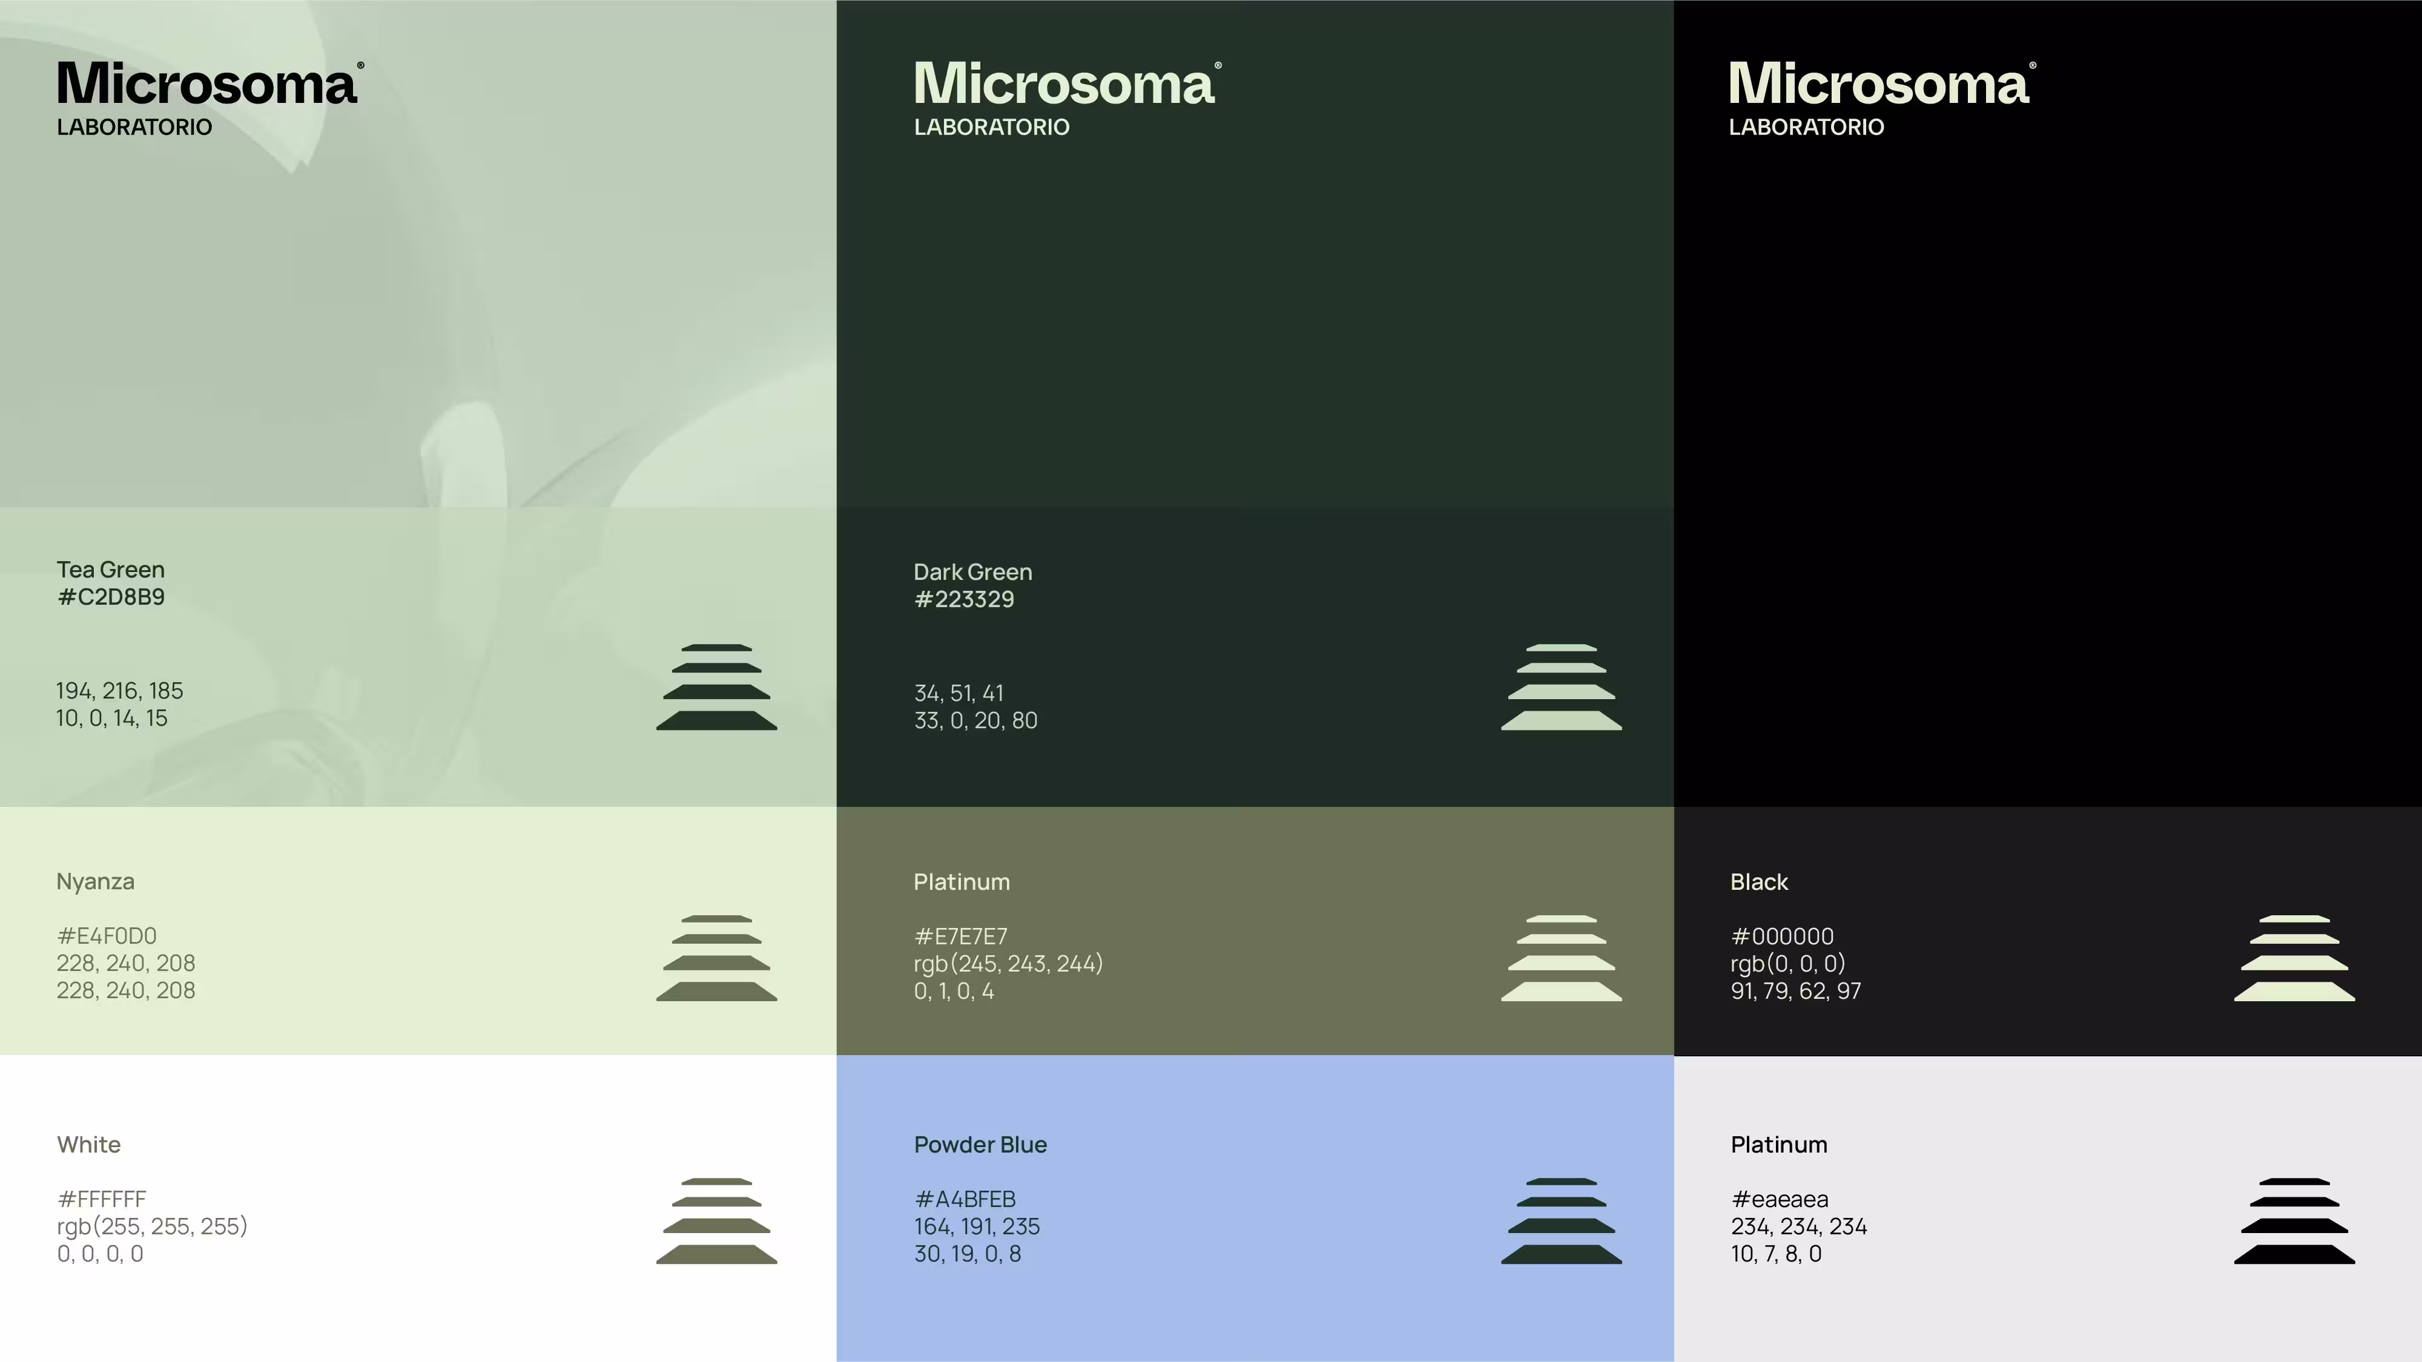Click the Microsoma logo on black panel
2422x1362 pixels.
[1881, 84]
